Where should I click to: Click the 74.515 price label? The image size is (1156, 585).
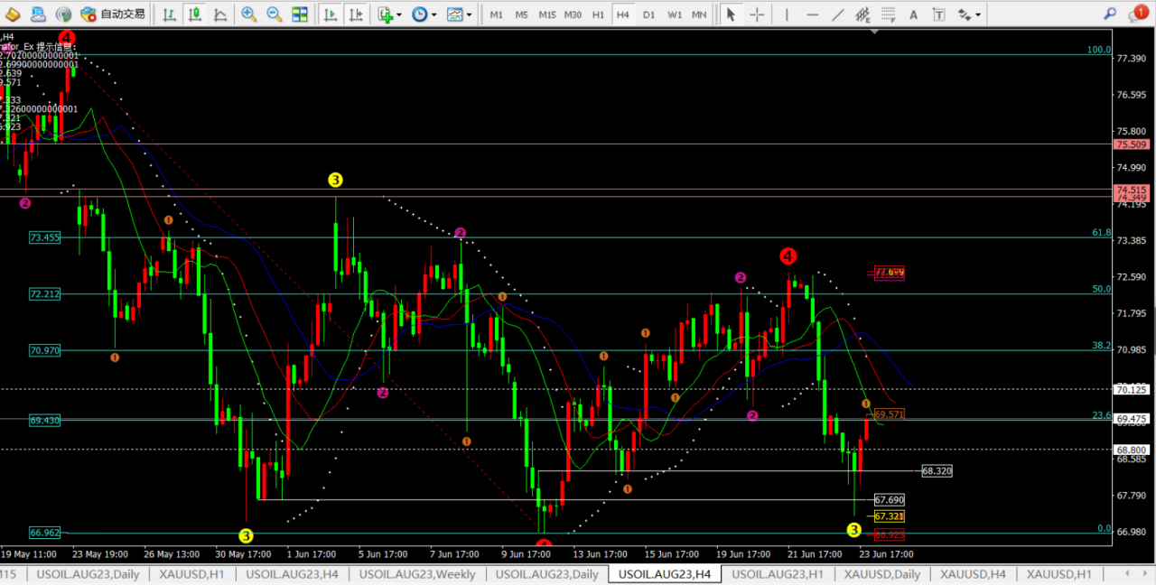[x=1132, y=190]
